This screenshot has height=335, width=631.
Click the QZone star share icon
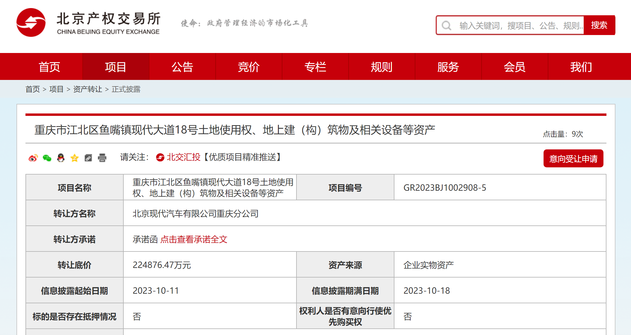75,158
